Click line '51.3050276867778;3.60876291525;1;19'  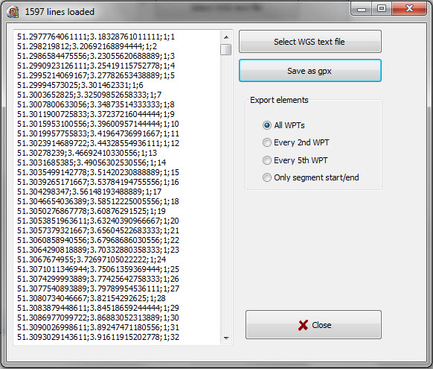pyautogui.click(x=92, y=211)
